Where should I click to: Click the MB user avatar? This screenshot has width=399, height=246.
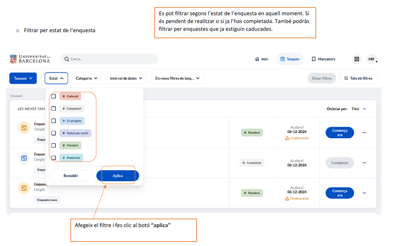[x=371, y=59]
